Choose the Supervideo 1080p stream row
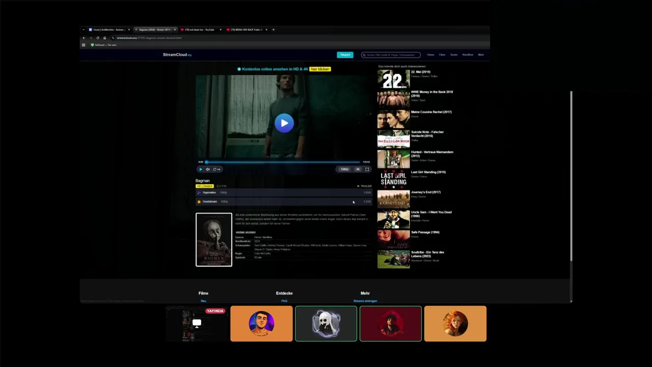The height and width of the screenshot is (367, 652). tap(284, 193)
